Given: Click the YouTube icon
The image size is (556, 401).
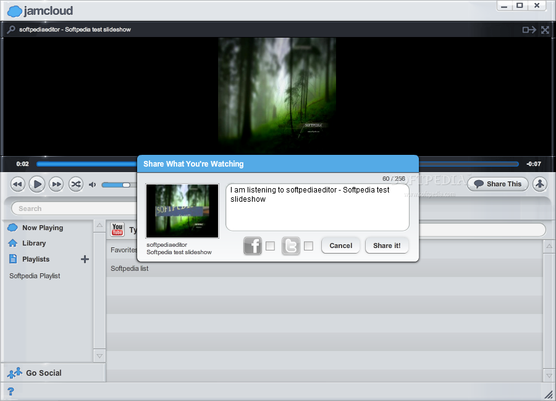Looking at the screenshot, I should click(x=117, y=229).
